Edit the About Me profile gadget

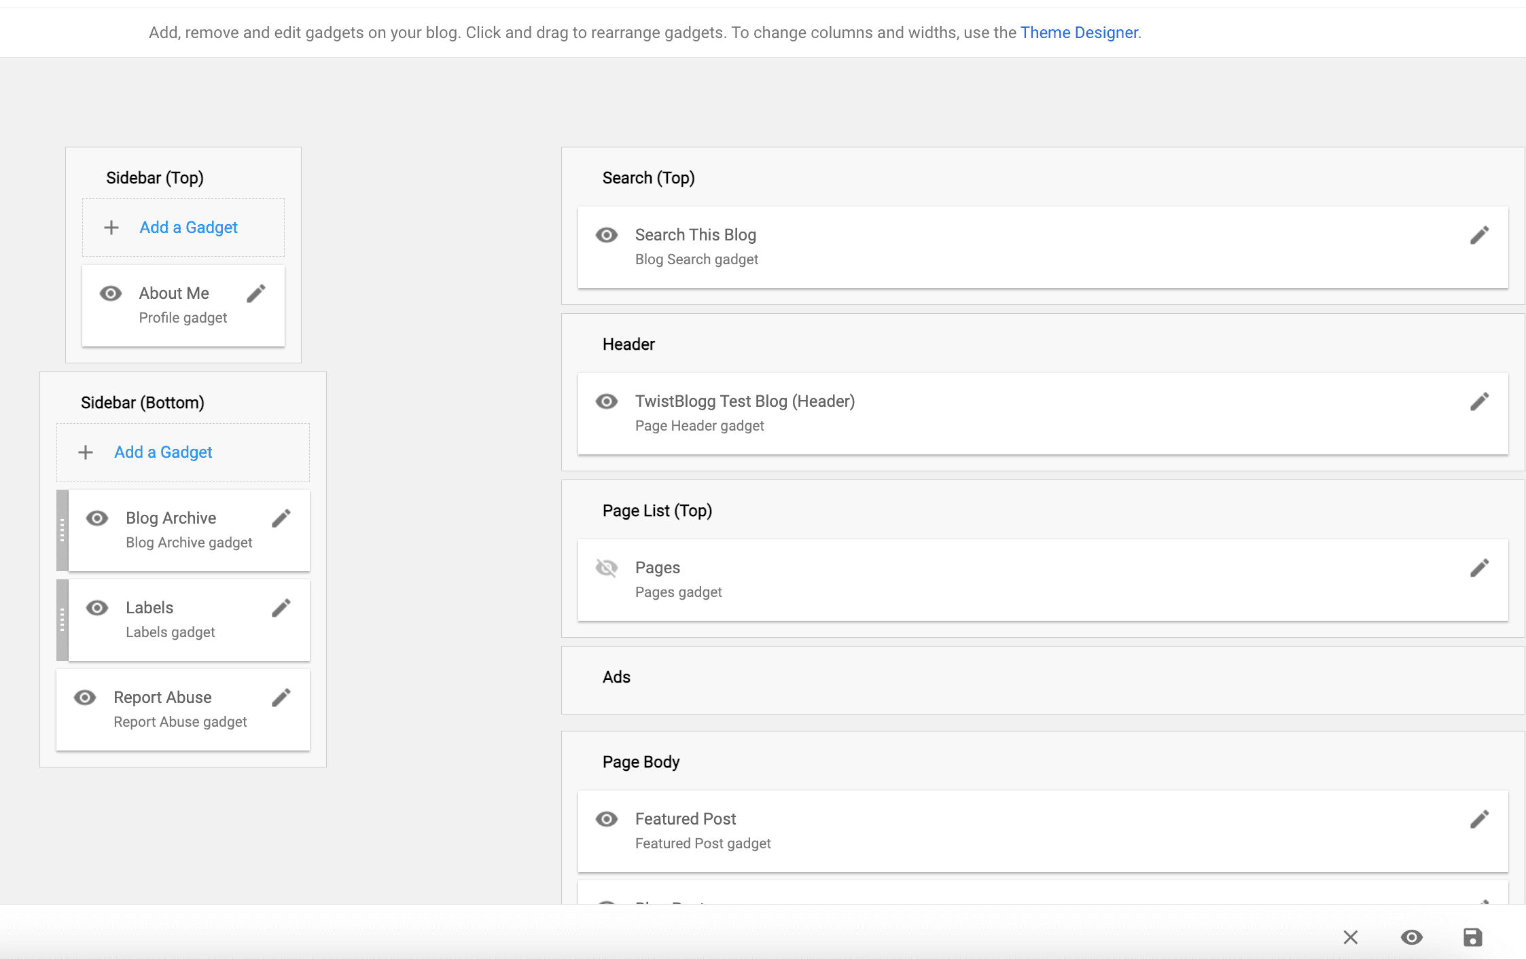click(x=256, y=293)
